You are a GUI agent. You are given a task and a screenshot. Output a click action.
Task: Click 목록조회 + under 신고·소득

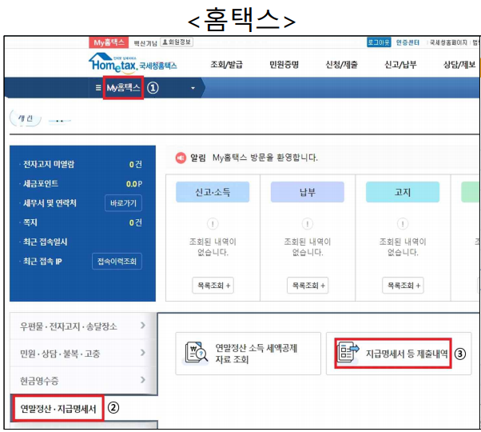213,286
